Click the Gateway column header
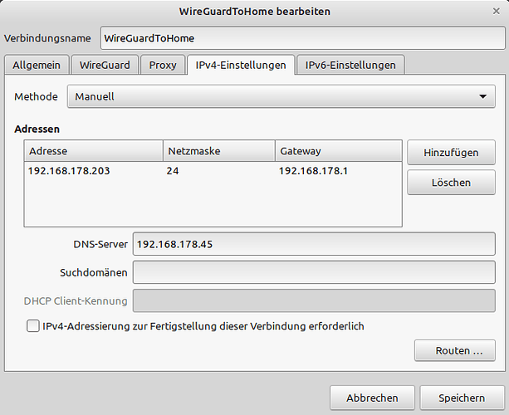The width and height of the screenshot is (509, 415). coord(339,151)
